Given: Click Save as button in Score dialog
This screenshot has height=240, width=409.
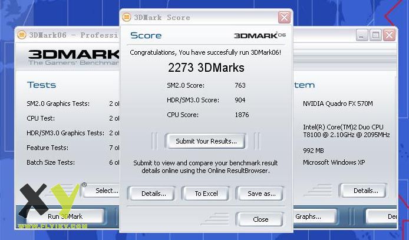Looking at the screenshot, I should (261, 194).
